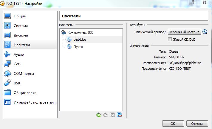Click the add controller icon below storage tree

point(99,115)
